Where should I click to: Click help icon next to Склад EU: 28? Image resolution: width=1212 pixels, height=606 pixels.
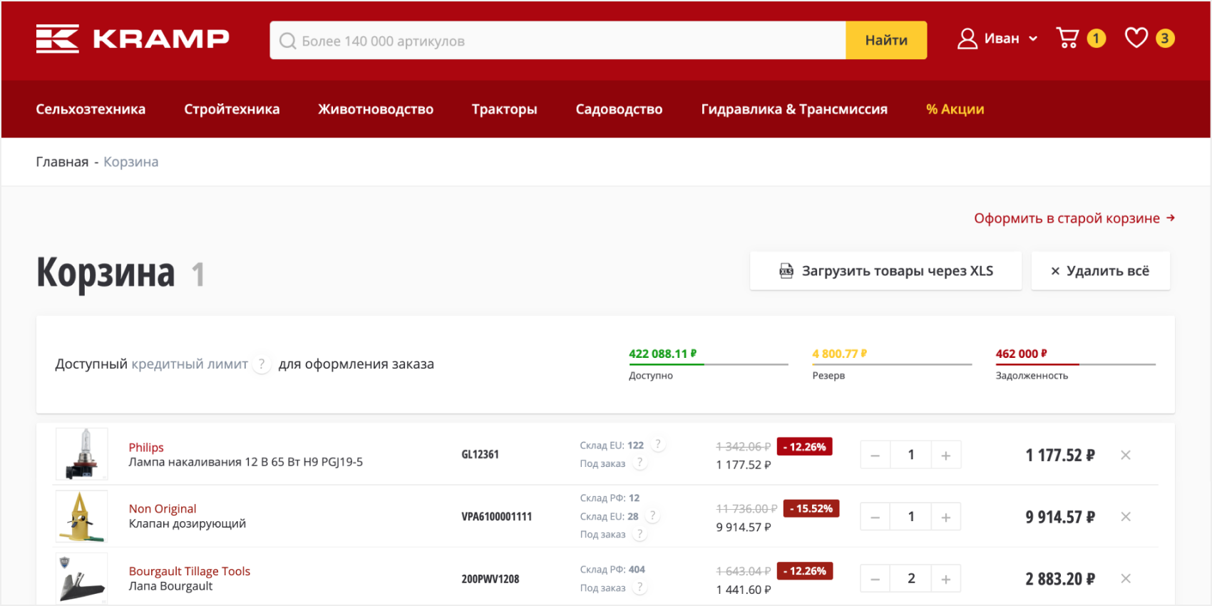[652, 515]
